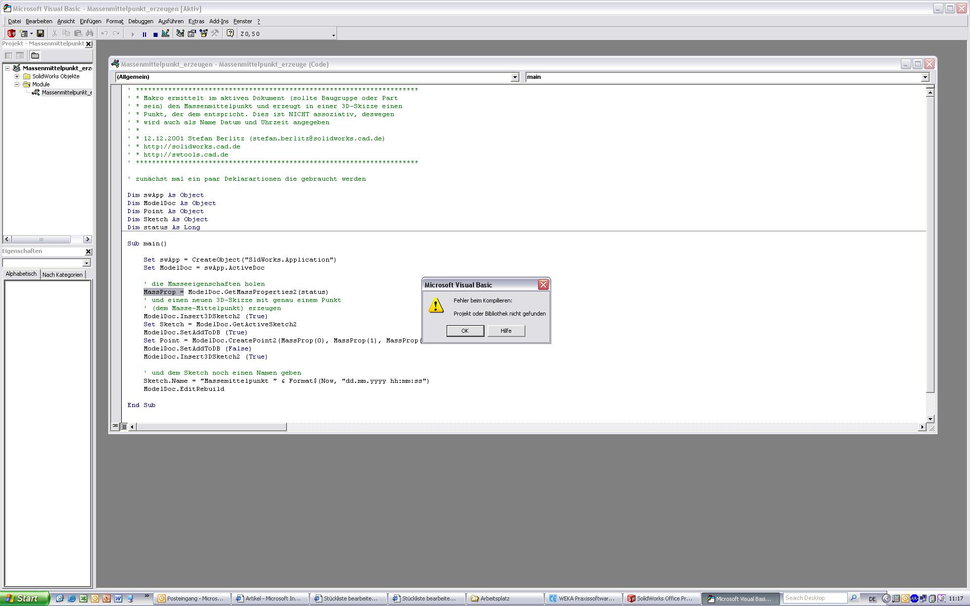Viewport: 970px width, 606px height.
Task: Open the Ansicht menu
Action: 66,21
